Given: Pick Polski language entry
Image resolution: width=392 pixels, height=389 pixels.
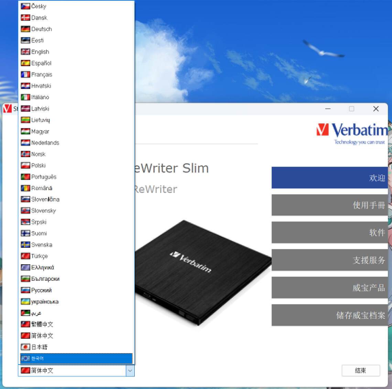Looking at the screenshot, I should (76, 165).
